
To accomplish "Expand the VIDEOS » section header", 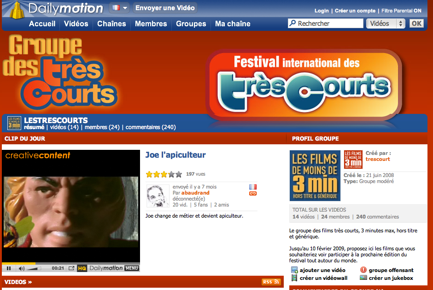I will [x=18, y=282].
